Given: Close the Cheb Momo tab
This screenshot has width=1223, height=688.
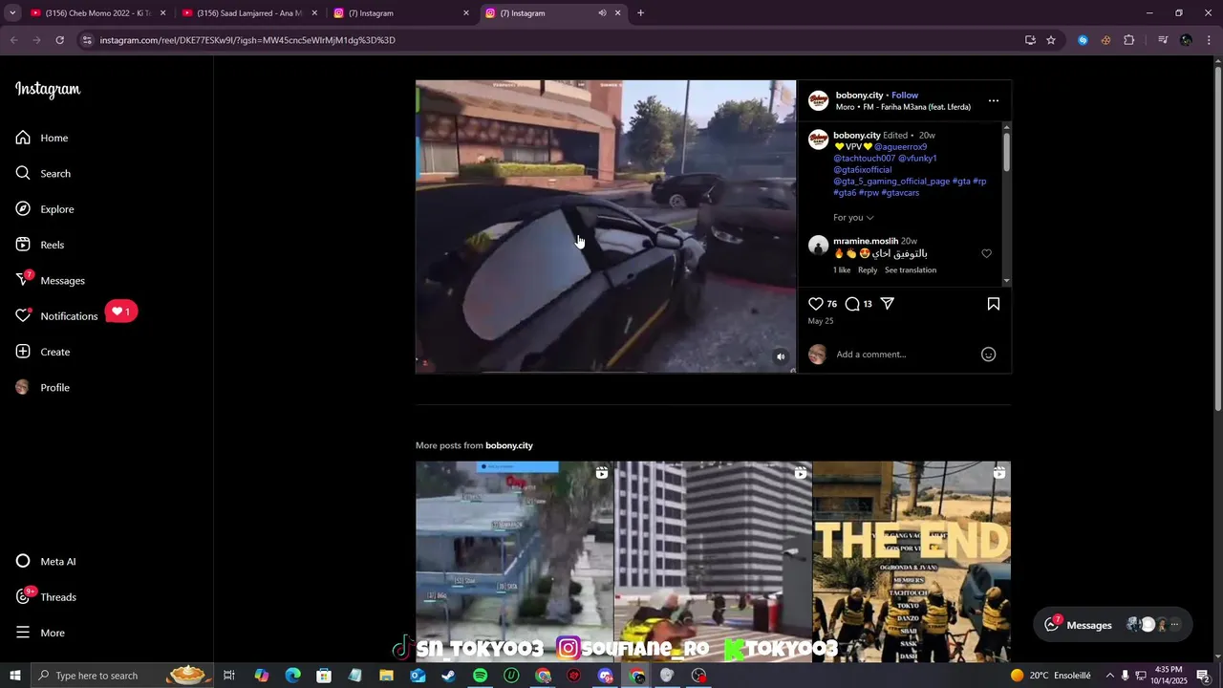Looking at the screenshot, I should tap(162, 13).
